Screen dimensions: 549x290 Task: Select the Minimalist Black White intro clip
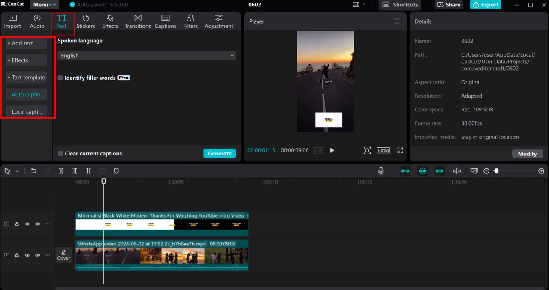coord(162,224)
